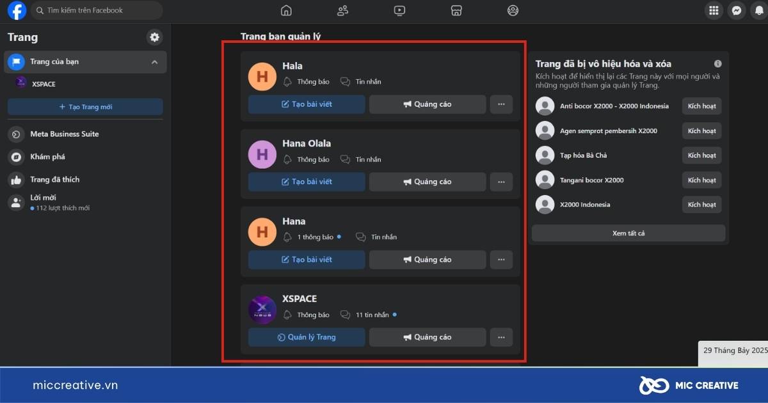Click info icon beside Trang đã bị vô hiệu hóa
Viewport: 768px width, 403px height.
[x=717, y=64]
